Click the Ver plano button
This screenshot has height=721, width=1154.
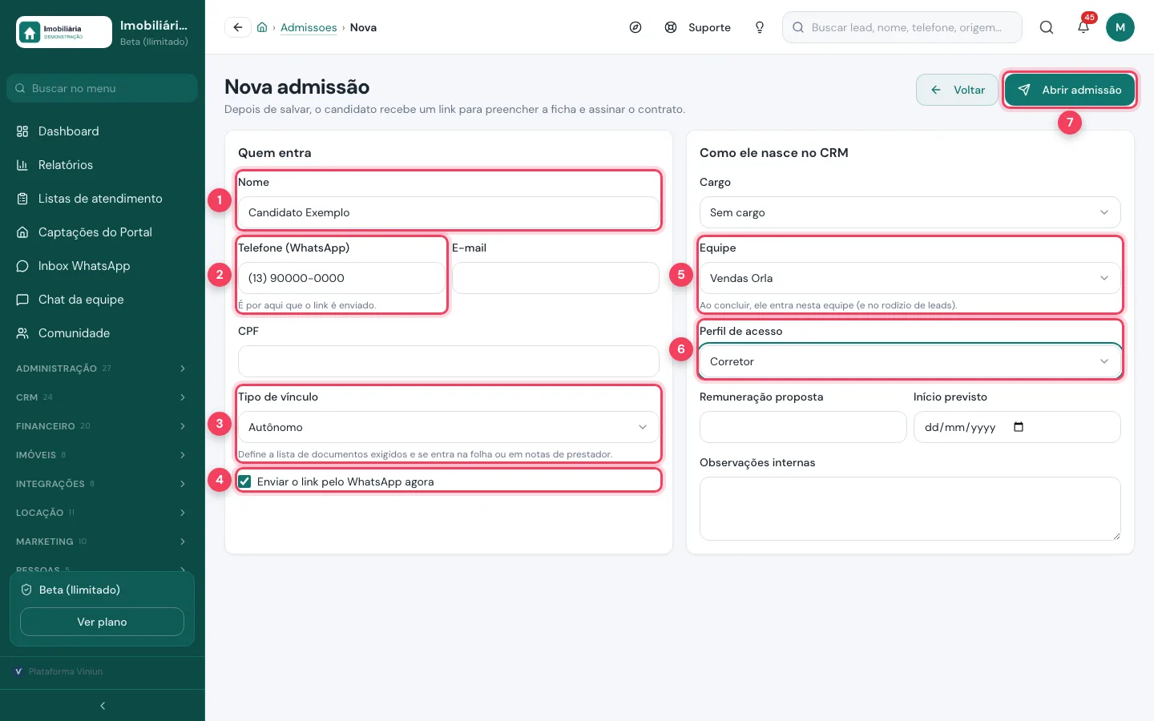pyautogui.click(x=102, y=622)
